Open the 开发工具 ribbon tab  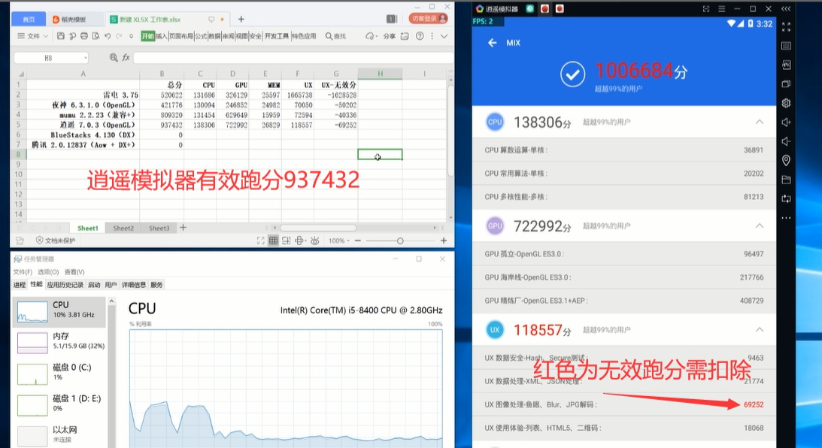[276, 36]
